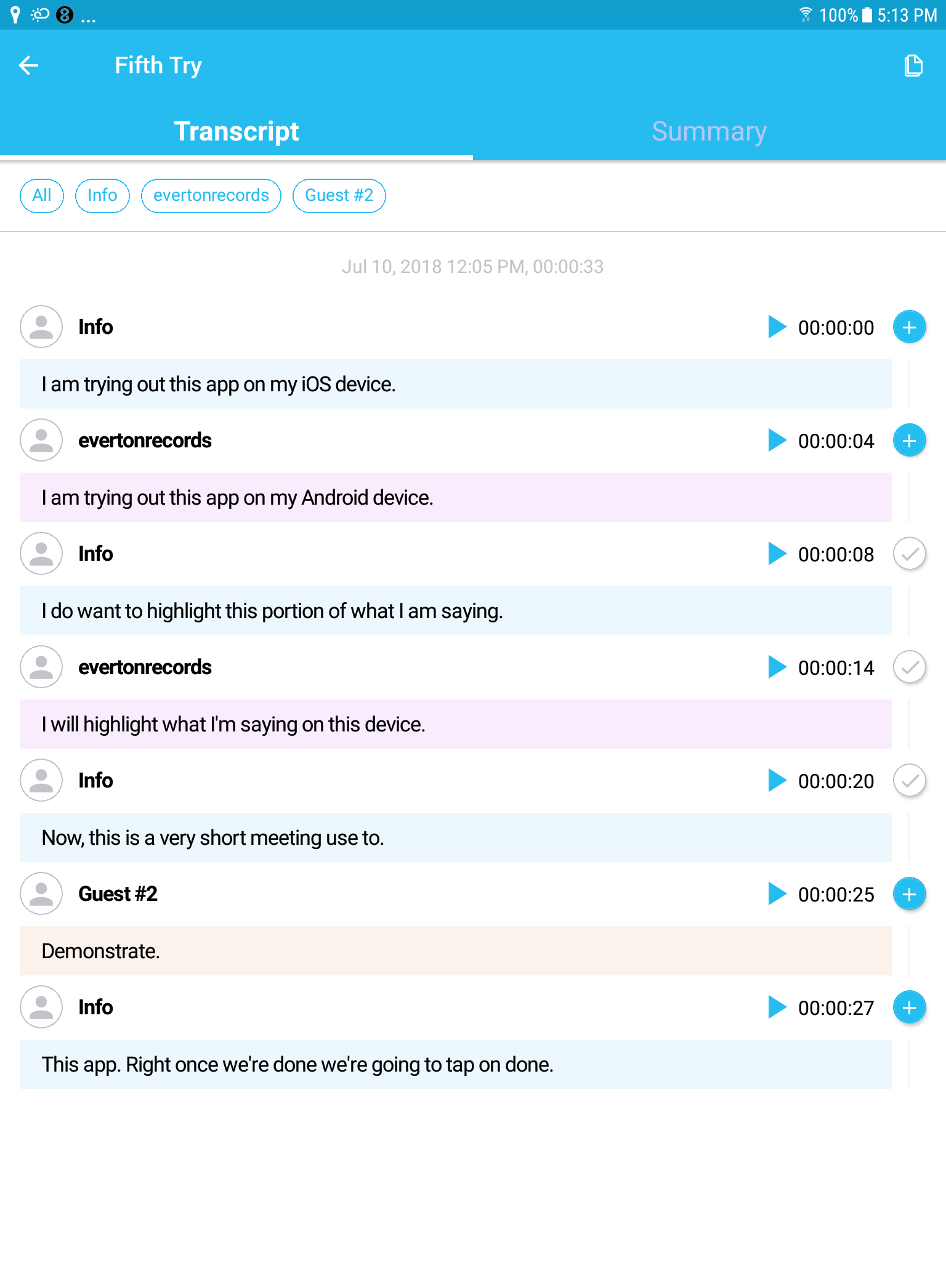Tap the copy transcript icon
Viewport: 946px width, 1262px height.
click(913, 65)
